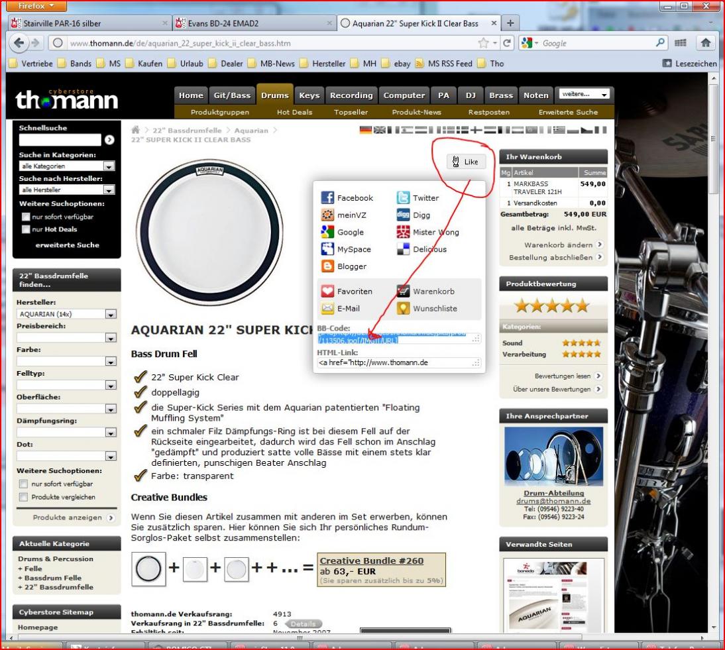Share product on Facebook

pyautogui.click(x=347, y=198)
